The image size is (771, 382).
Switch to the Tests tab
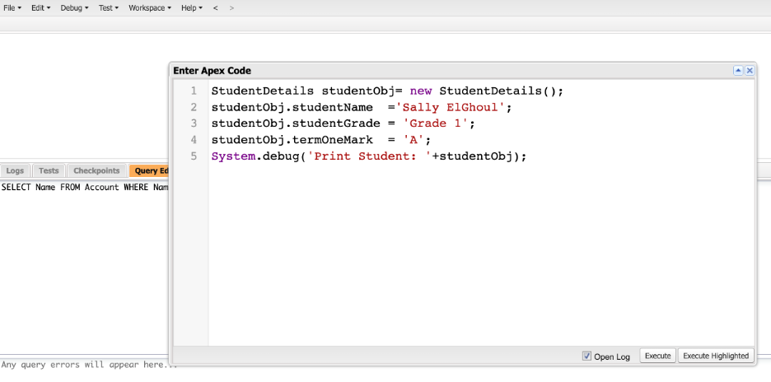[x=49, y=170]
